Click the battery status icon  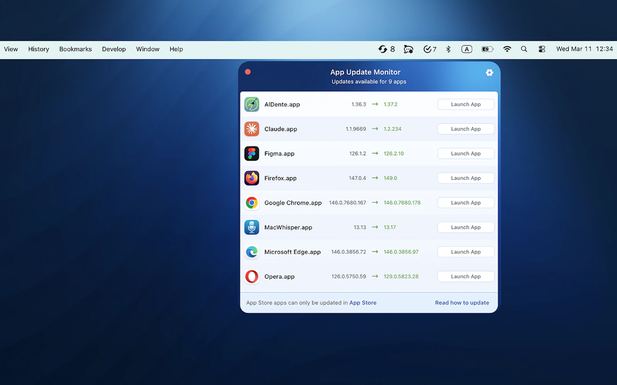tap(487, 49)
